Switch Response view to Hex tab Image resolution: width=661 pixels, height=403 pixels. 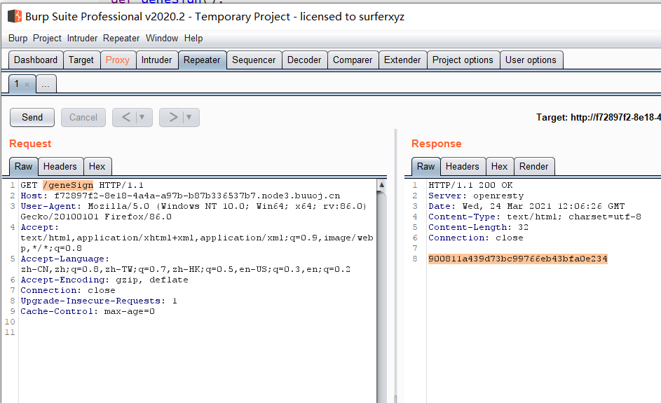point(500,167)
